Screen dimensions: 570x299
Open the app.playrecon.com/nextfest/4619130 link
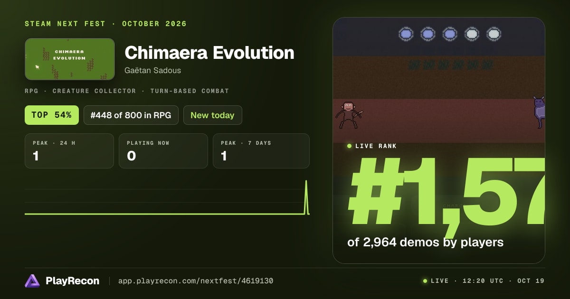coord(195,281)
